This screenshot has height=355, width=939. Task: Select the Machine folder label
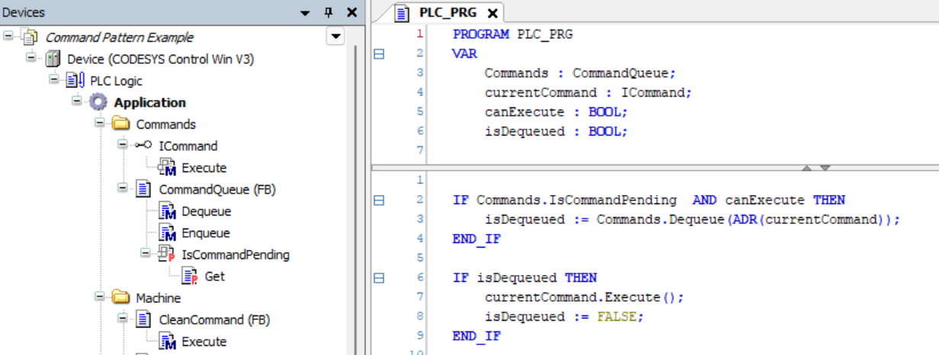tap(158, 298)
